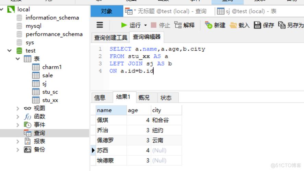Select the stu_xx table icon
304x171 pixels.
coord(36,100)
